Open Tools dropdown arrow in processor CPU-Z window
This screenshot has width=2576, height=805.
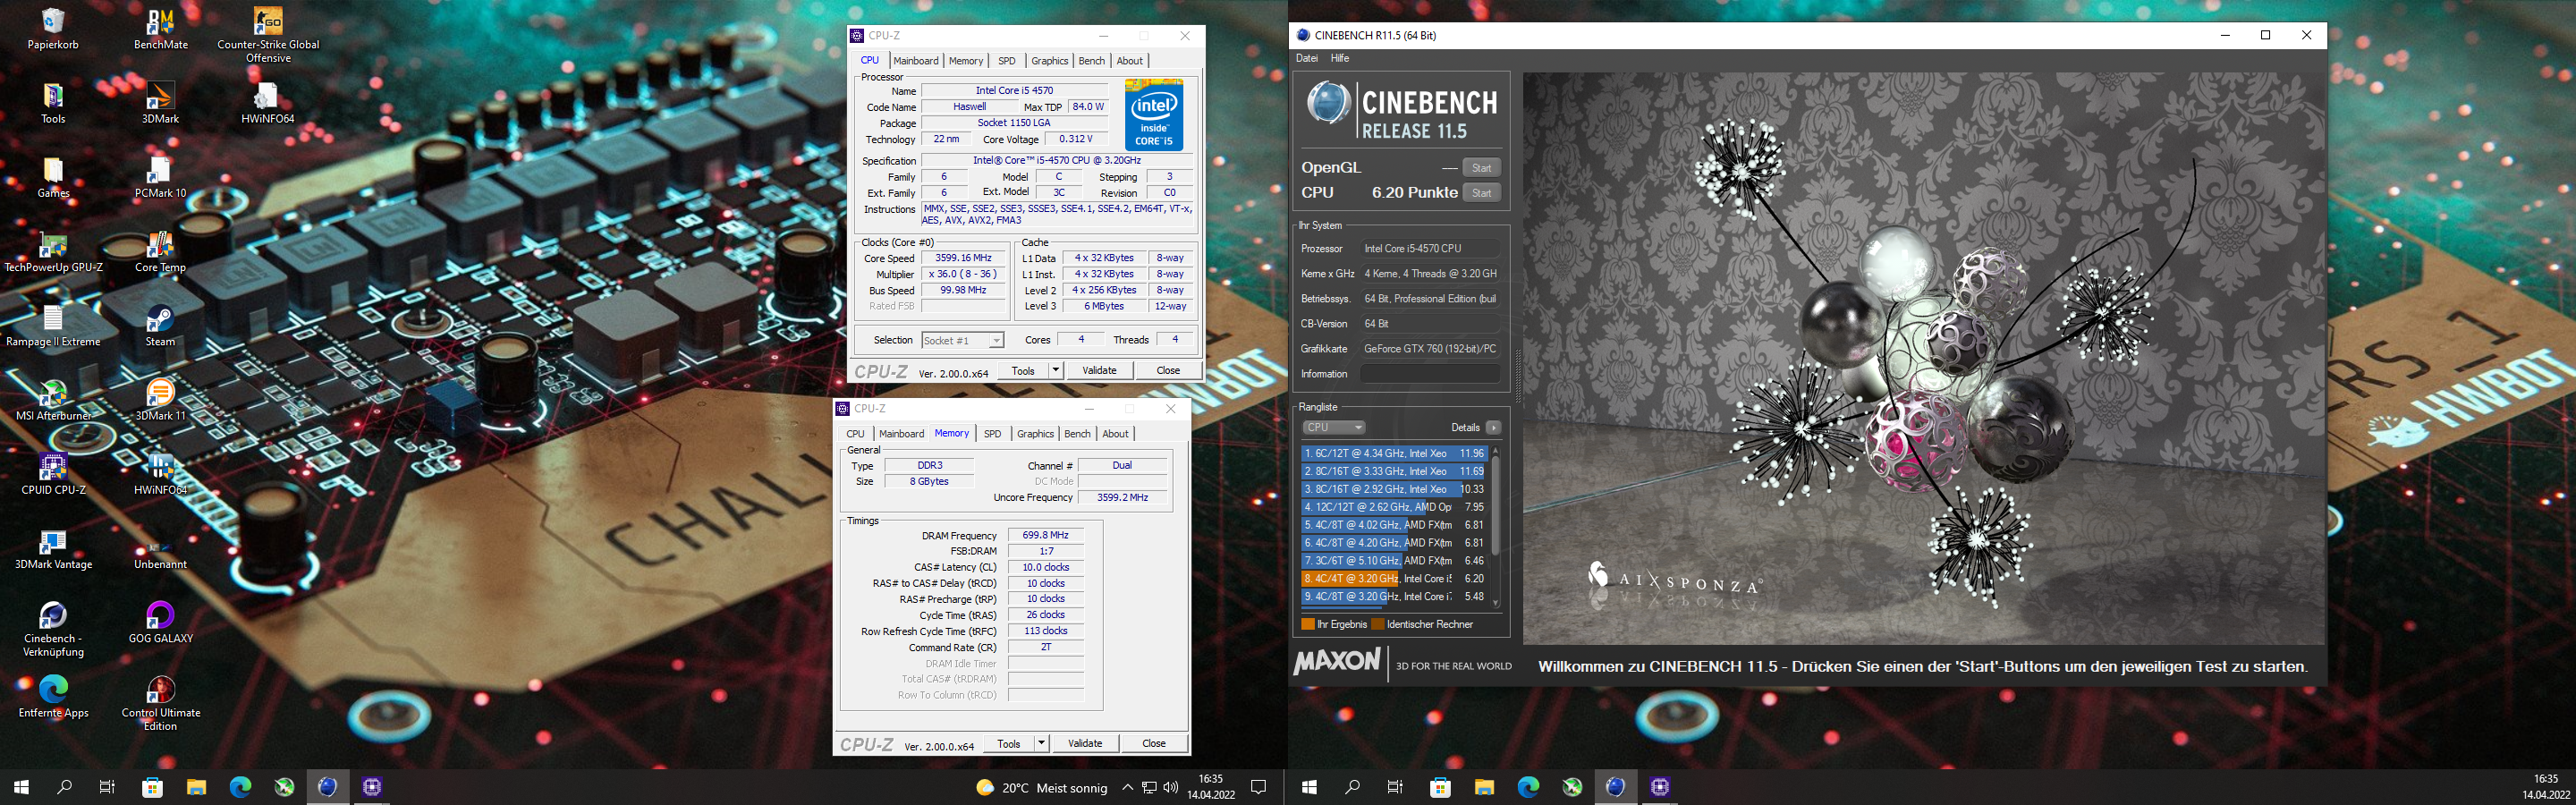click(x=1056, y=371)
